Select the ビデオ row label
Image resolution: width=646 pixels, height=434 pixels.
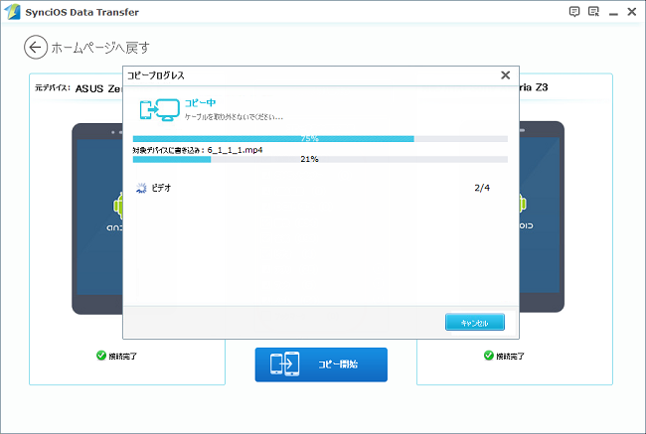pos(161,188)
